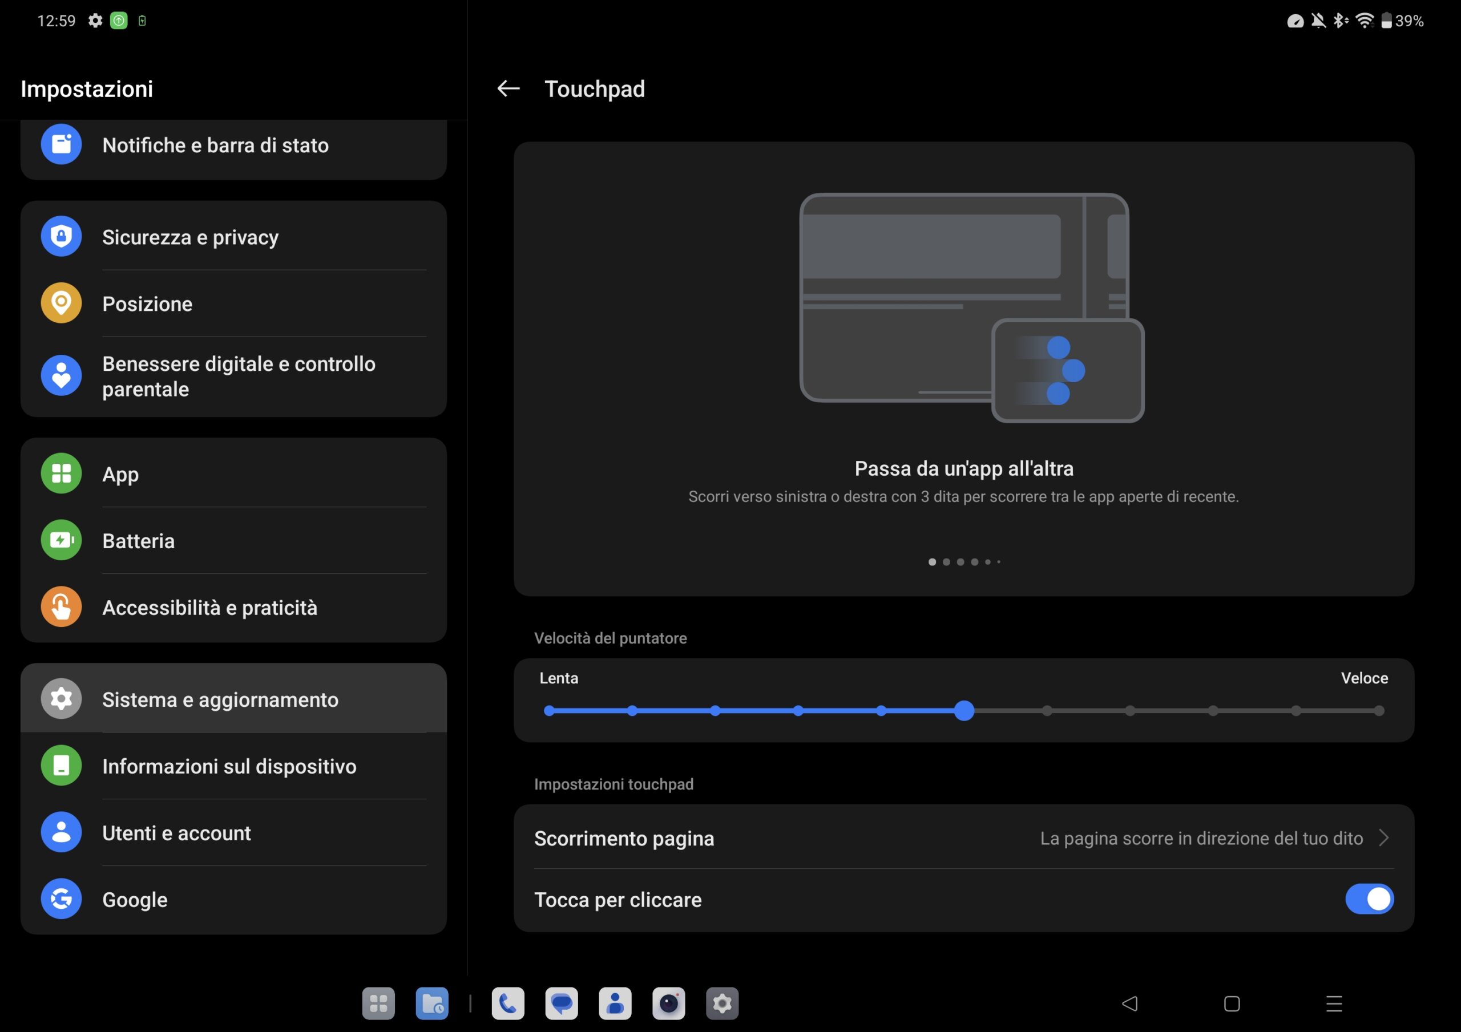The height and width of the screenshot is (1032, 1461).
Task: Expand Scorrimento pagina chevron arrow
Action: (x=1383, y=838)
